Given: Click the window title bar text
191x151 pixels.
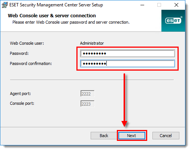Looking at the screenshot, I should coord(56,5).
